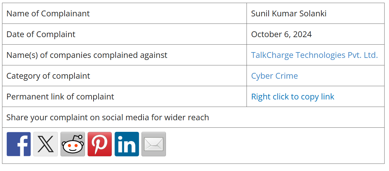Viewport: 389px width, 171px height.
Task: Click the blank area right of the email icon
Action: 272,144
